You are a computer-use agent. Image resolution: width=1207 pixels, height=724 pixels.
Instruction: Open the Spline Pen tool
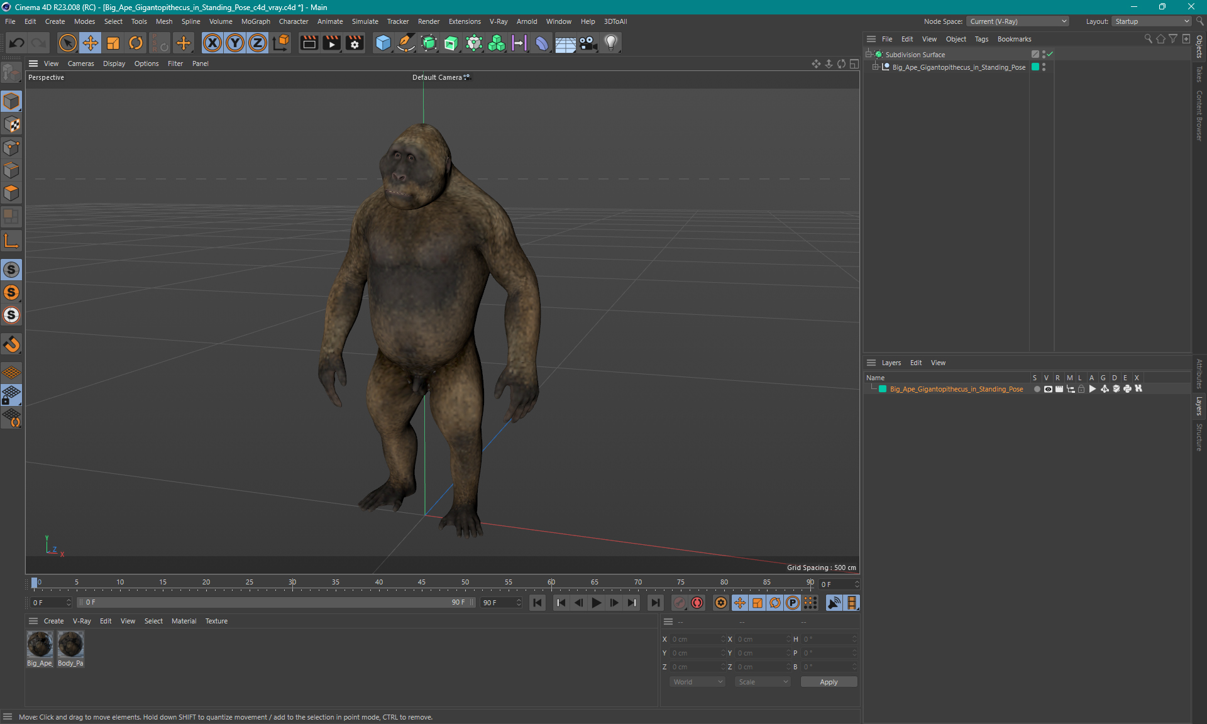pos(406,43)
